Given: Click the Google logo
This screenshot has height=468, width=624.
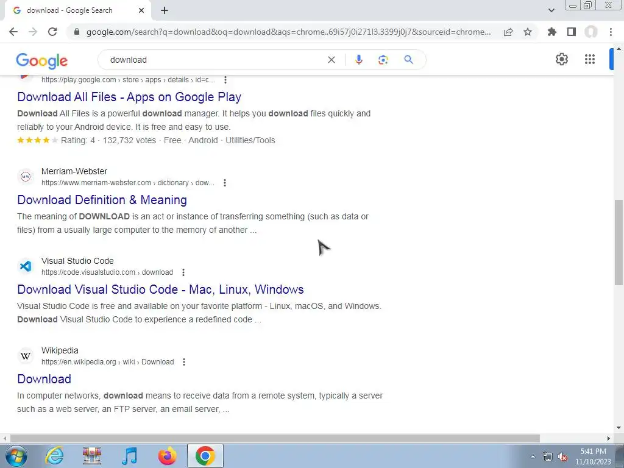Looking at the screenshot, I should pyautogui.click(x=42, y=60).
